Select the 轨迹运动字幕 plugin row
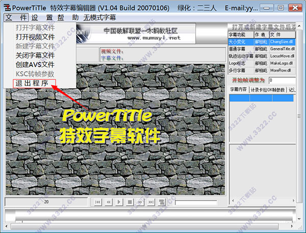 262,56
